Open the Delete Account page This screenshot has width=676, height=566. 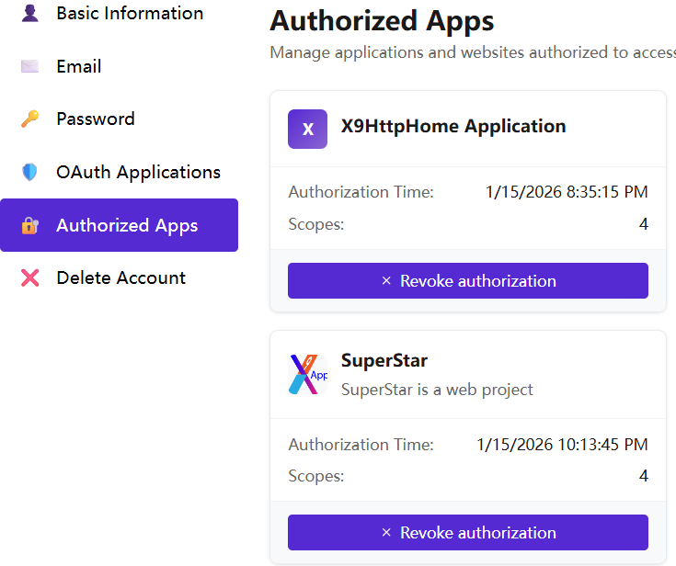click(119, 277)
